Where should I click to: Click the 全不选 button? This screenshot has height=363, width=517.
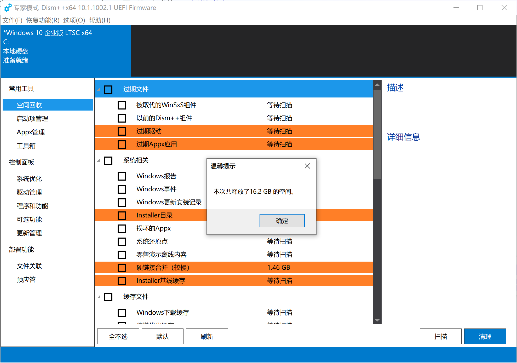point(118,336)
